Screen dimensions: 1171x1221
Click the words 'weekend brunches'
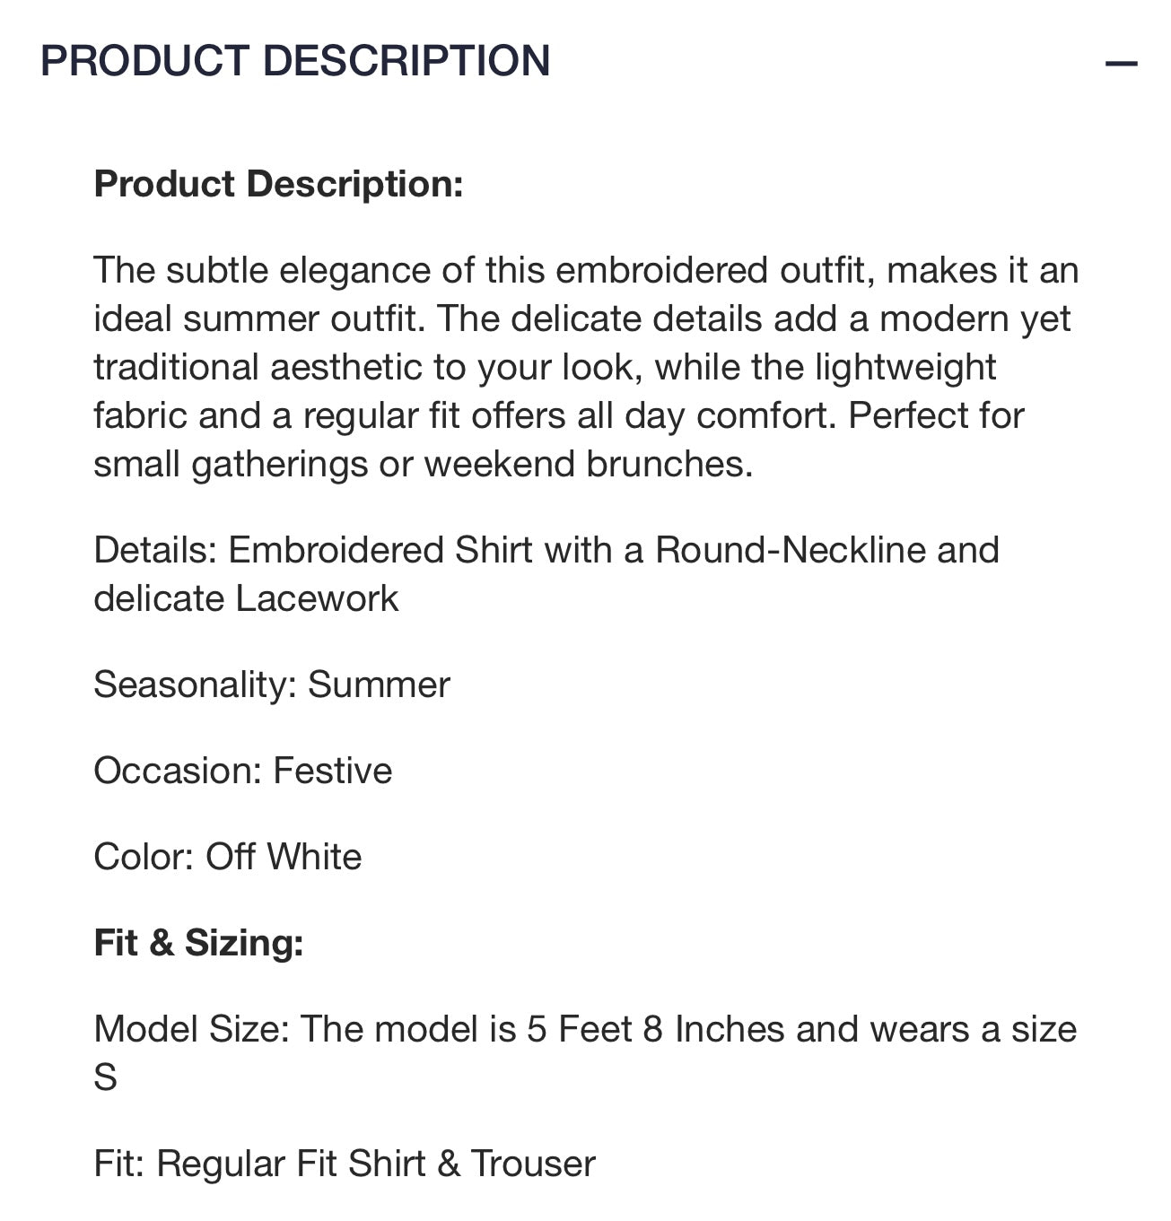tap(588, 464)
